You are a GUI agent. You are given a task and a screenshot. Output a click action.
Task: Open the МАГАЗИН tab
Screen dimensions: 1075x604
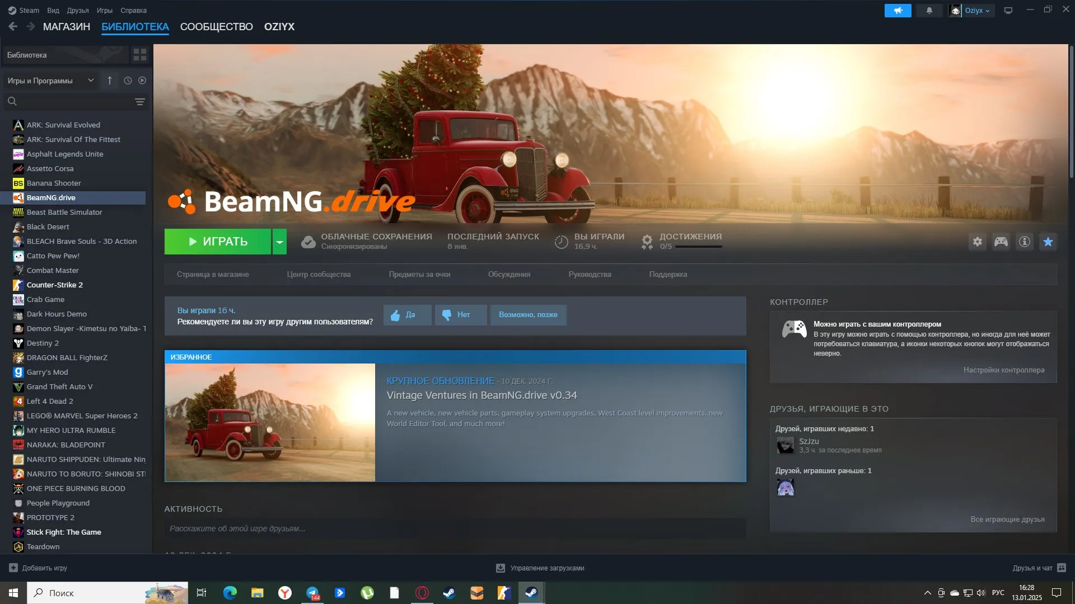click(67, 26)
